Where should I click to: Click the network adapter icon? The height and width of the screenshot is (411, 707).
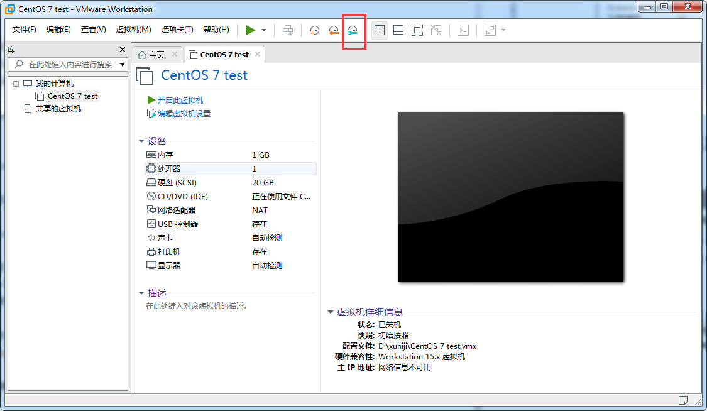point(151,210)
